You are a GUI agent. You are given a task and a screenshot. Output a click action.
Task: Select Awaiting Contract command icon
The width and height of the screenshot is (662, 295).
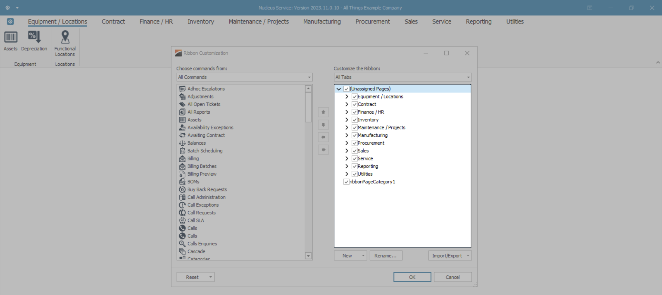point(182,135)
